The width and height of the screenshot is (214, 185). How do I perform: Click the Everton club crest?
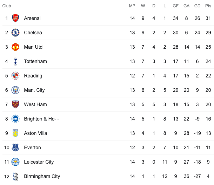[15, 148]
